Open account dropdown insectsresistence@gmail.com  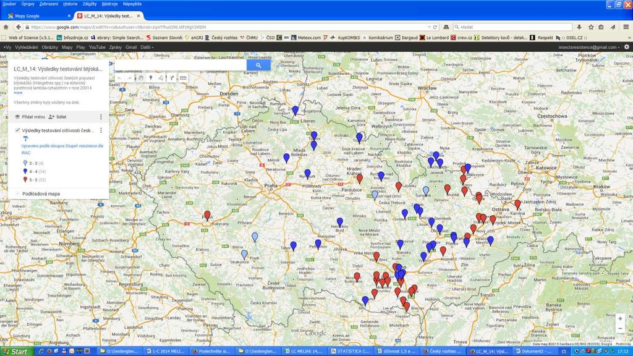coord(589,47)
